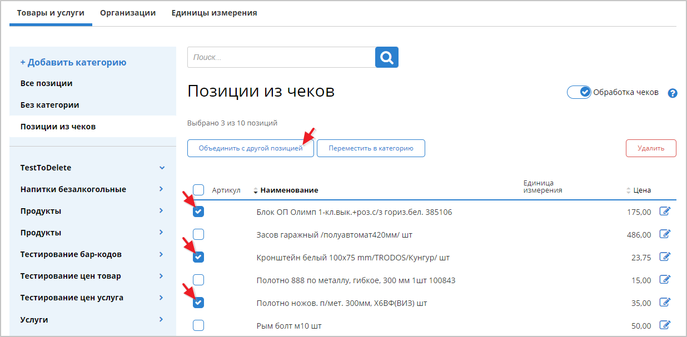Click into the Поиск search field

(x=281, y=57)
